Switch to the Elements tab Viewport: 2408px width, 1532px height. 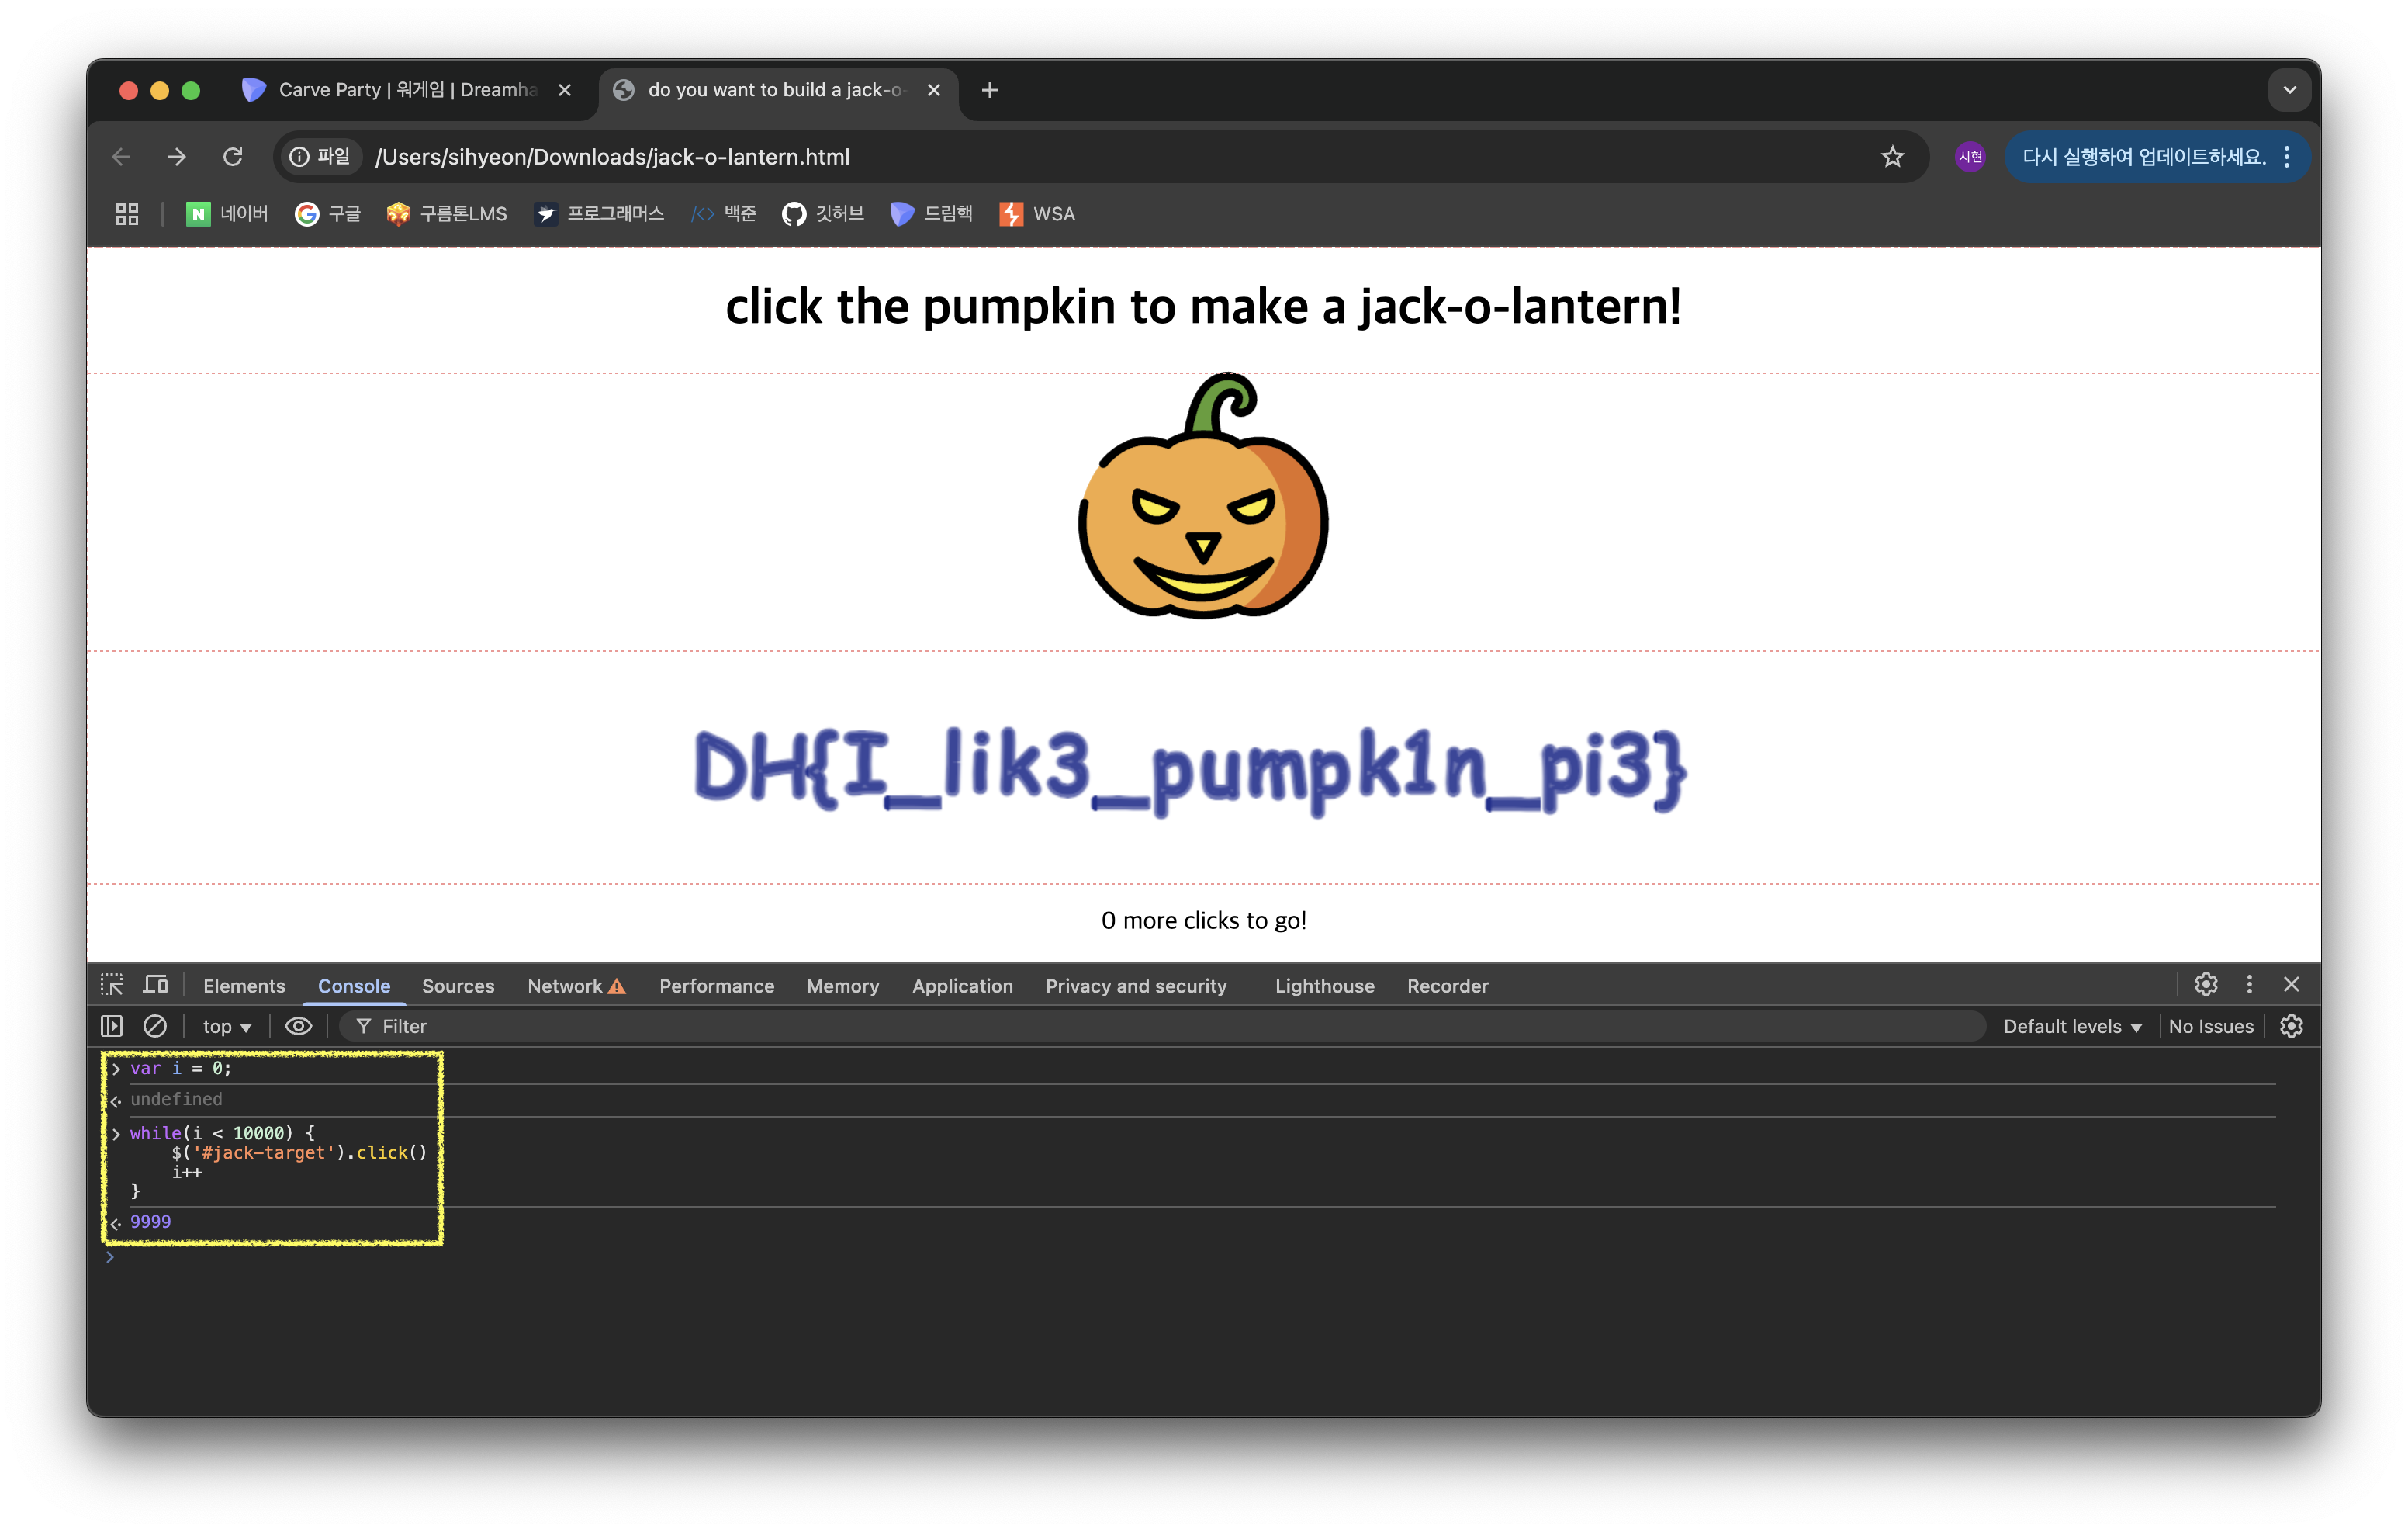click(x=244, y=986)
